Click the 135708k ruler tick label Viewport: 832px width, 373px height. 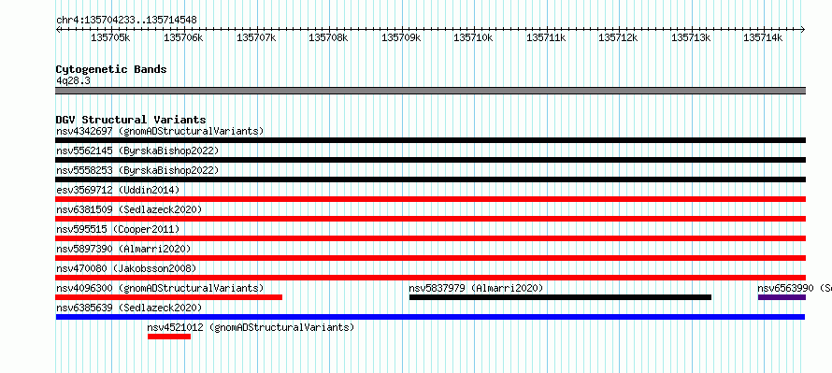coord(328,37)
